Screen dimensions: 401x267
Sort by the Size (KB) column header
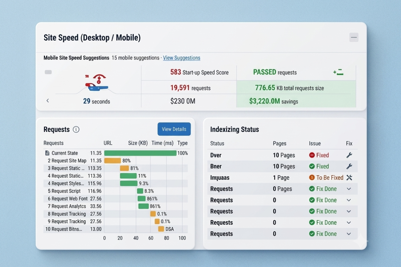(138, 143)
